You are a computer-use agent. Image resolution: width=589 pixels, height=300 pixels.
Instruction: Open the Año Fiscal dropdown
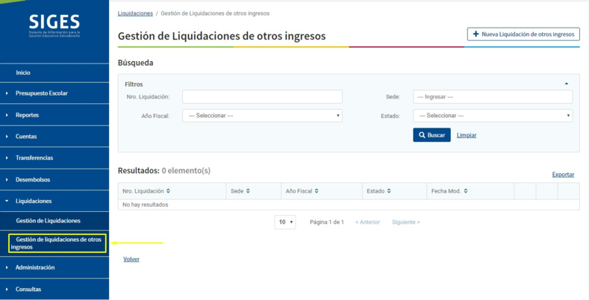pyautogui.click(x=262, y=116)
